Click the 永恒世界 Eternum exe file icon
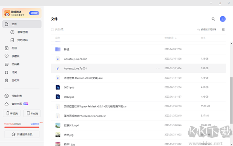The height and width of the screenshot is (146, 233). point(58,78)
